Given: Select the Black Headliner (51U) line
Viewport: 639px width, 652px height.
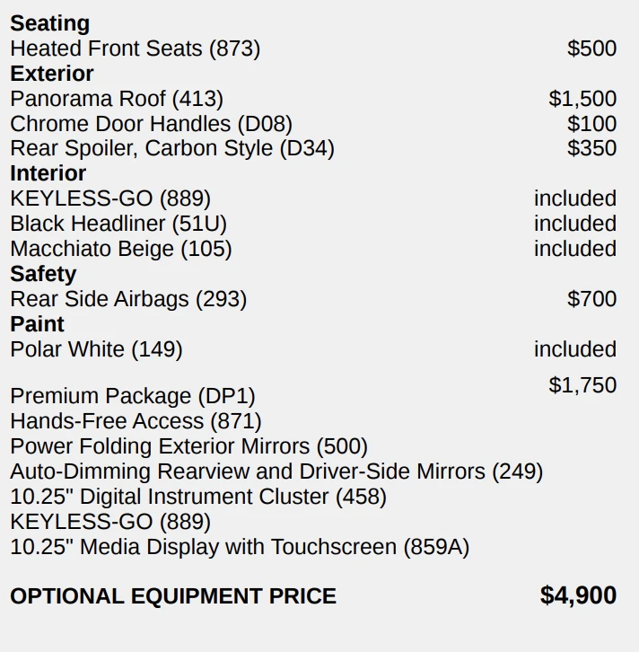Looking at the screenshot, I should [118, 224].
